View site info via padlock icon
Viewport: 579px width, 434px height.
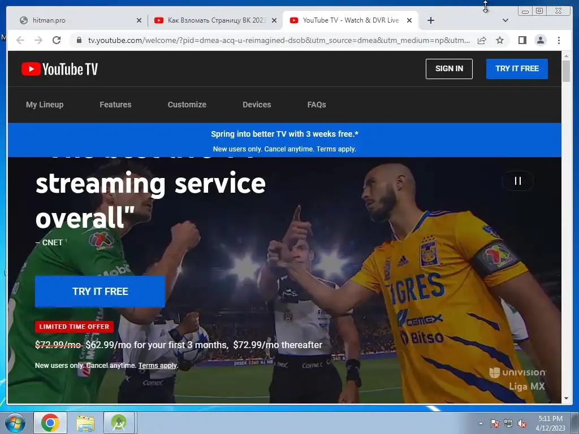pos(79,40)
